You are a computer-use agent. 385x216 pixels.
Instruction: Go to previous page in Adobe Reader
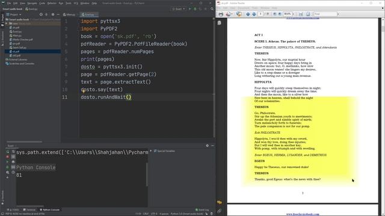tap(248, 14)
